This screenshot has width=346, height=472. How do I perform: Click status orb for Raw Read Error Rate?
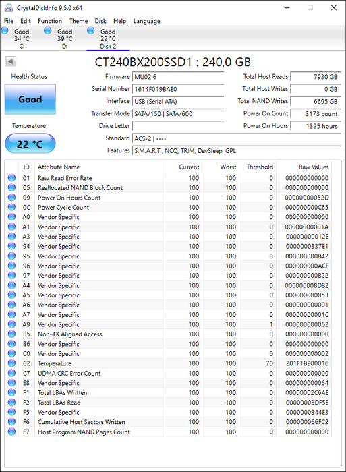[x=11, y=178]
